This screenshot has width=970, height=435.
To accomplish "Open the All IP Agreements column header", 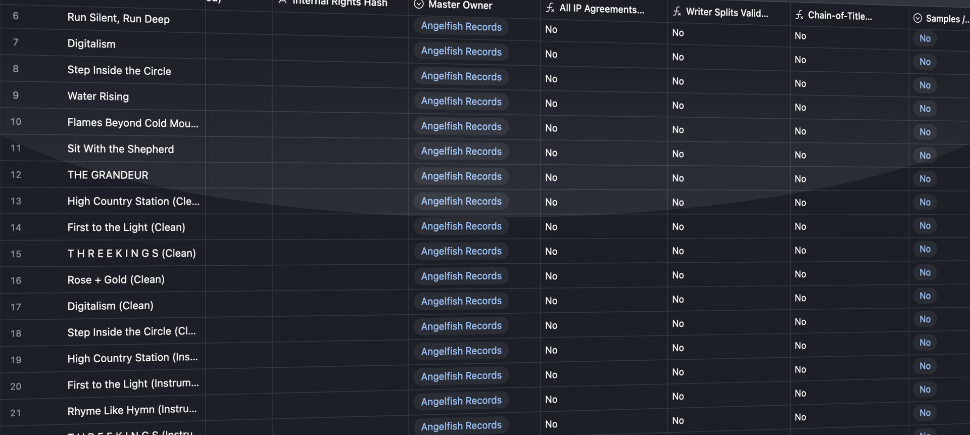I will [x=601, y=9].
